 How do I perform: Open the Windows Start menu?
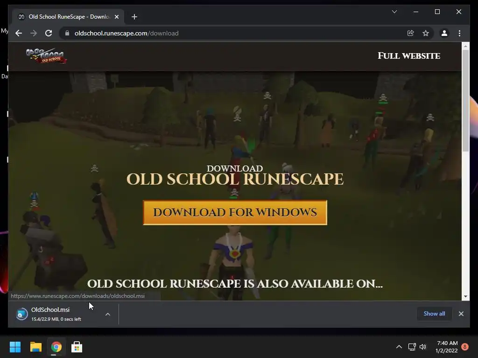tap(15, 347)
